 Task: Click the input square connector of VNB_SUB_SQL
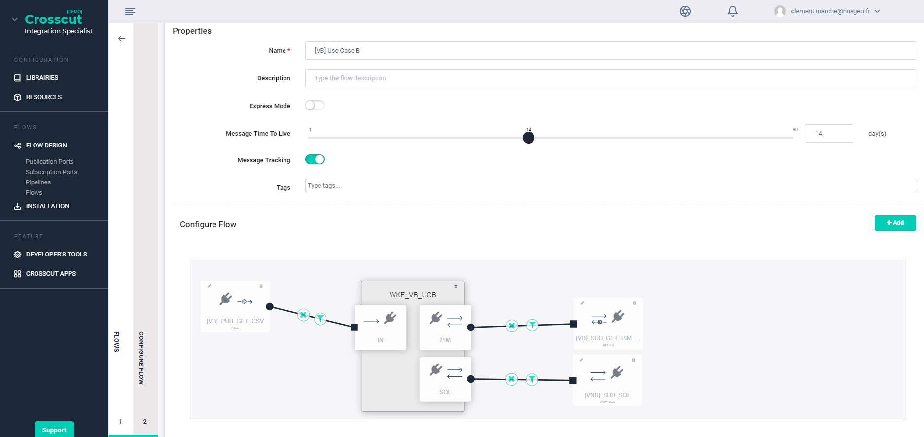pyautogui.click(x=573, y=380)
